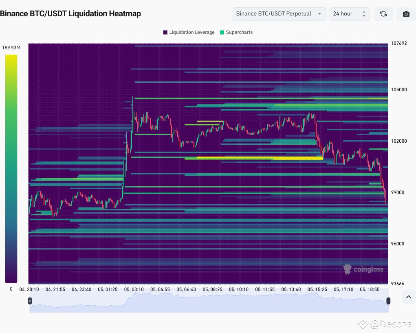Select the Binance BTC/USDT Liquidation Heatmap title
The width and height of the screenshot is (416, 333).
click(71, 13)
